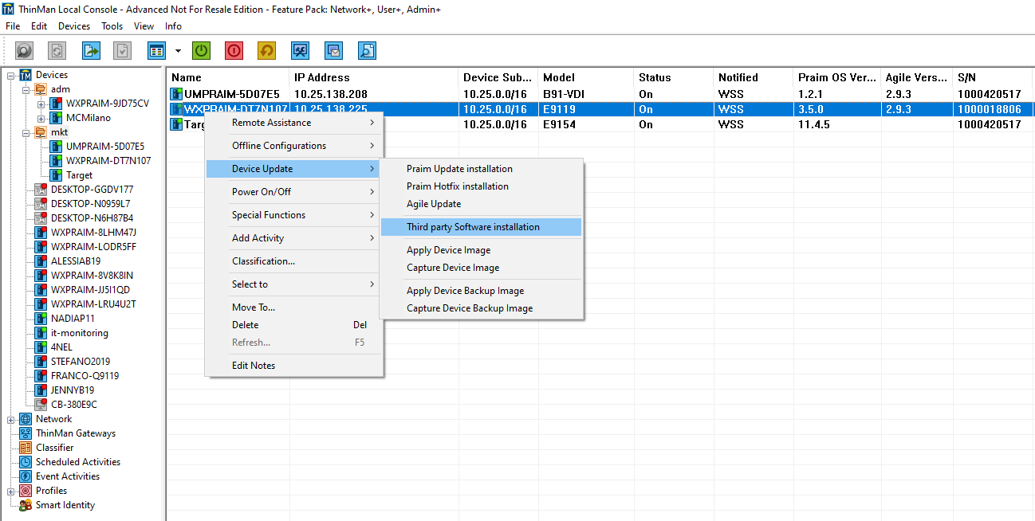The height and width of the screenshot is (521, 1035).
Task: Click the device icon next to MCMilano
Action: click(56, 118)
